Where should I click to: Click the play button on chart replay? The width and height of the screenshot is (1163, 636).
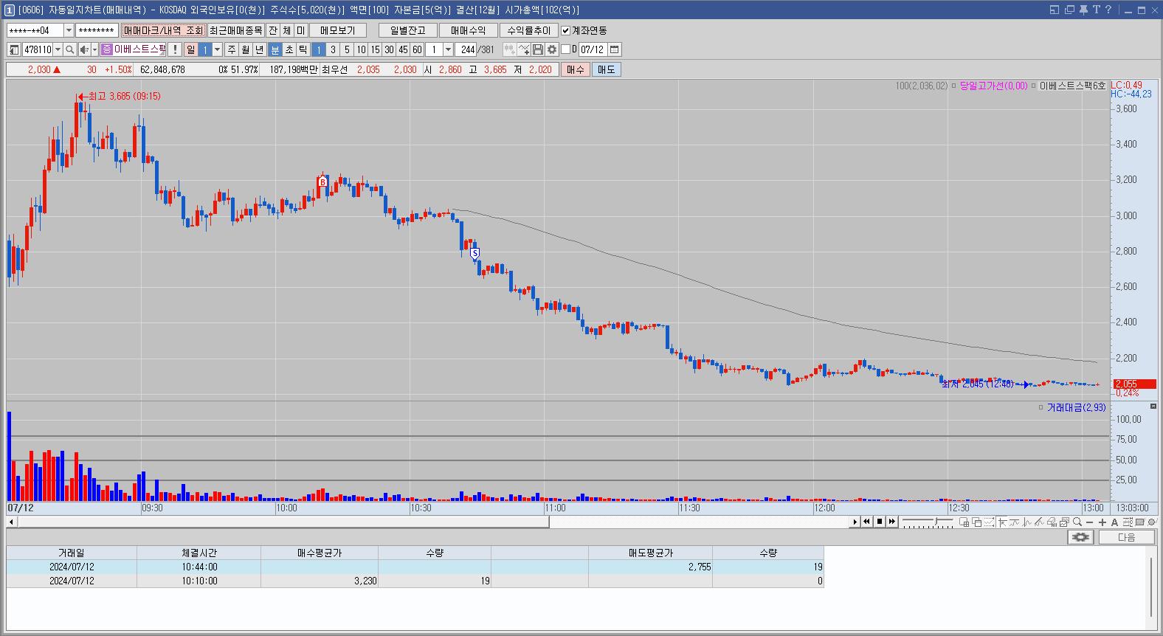point(855,522)
